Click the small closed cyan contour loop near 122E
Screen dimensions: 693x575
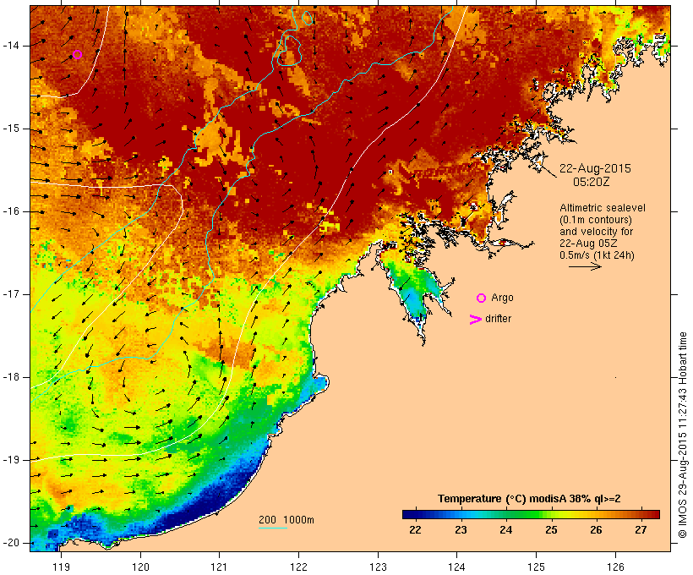coord(308,18)
